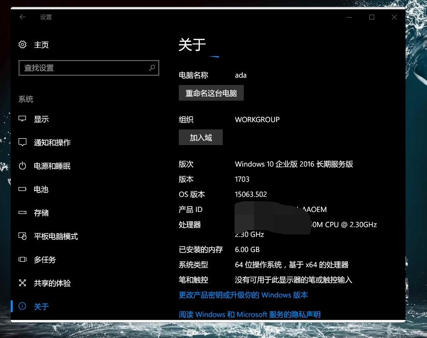
Task: Click the system type value 64 位操作系统
Action: pyautogui.click(x=258, y=265)
